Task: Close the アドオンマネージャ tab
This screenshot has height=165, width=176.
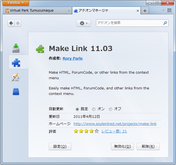Action: tap(138, 11)
